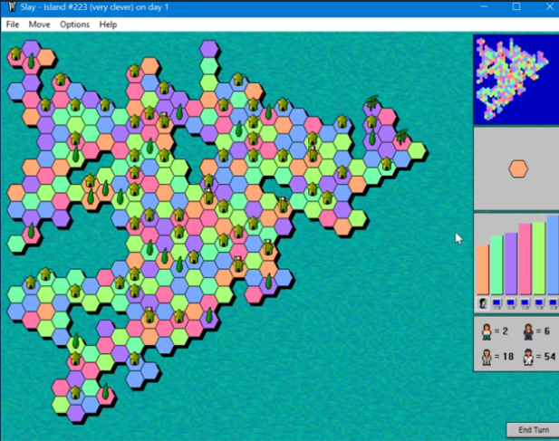559x441 pixels.
Task: Click the island minimap thumbnail
Action: tap(516, 80)
